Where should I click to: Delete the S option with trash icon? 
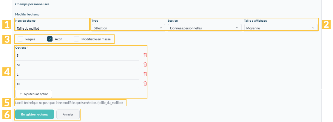pos(145,55)
